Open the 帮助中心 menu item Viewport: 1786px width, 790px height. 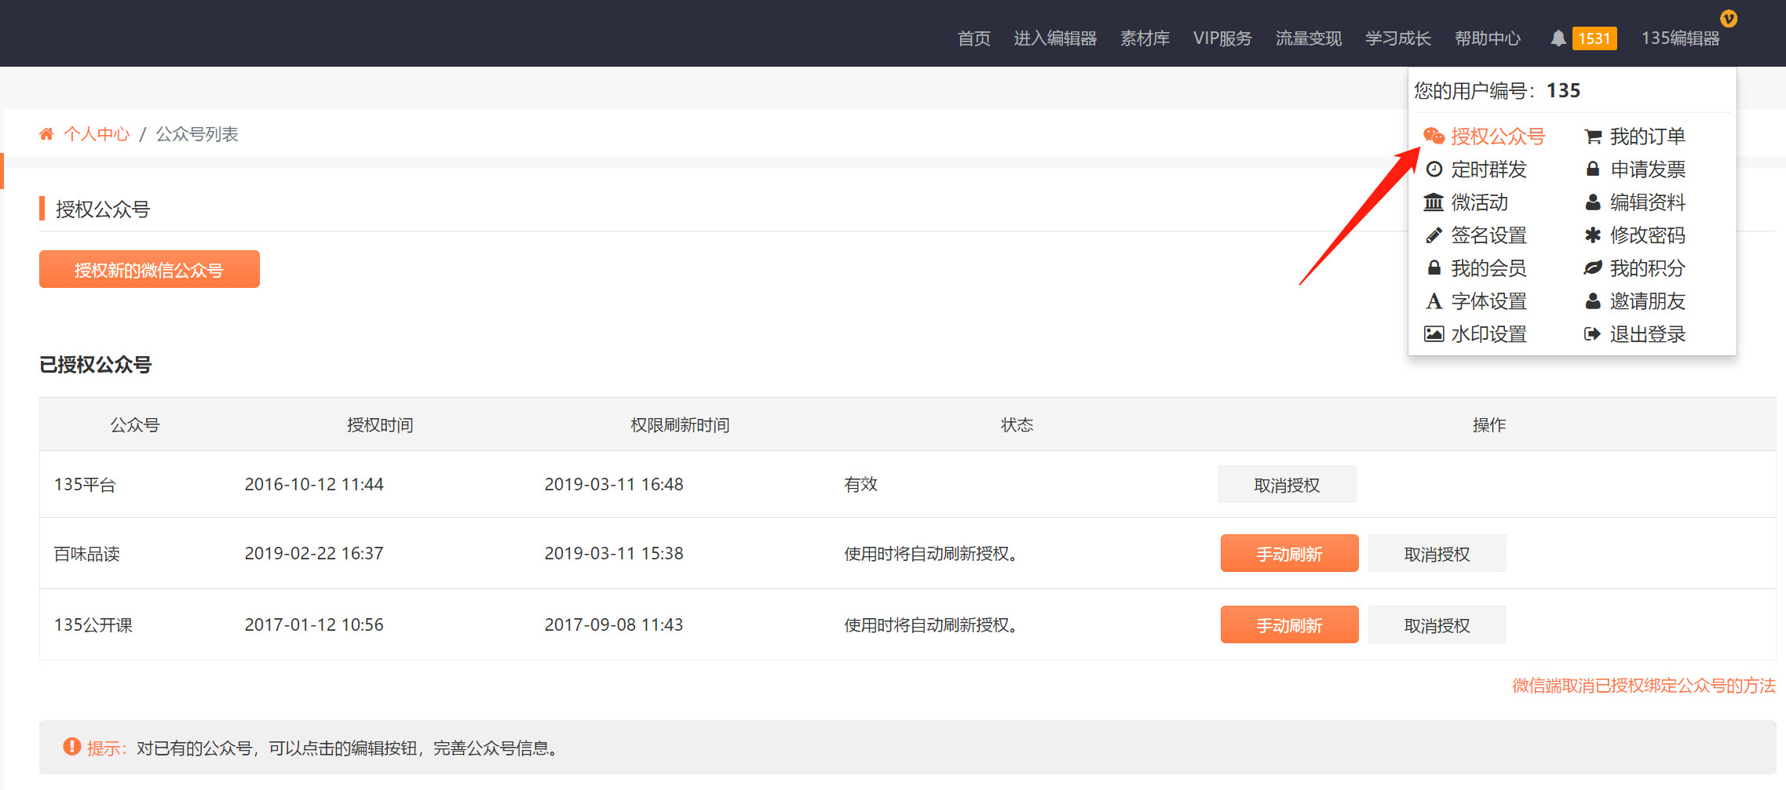point(1488,38)
